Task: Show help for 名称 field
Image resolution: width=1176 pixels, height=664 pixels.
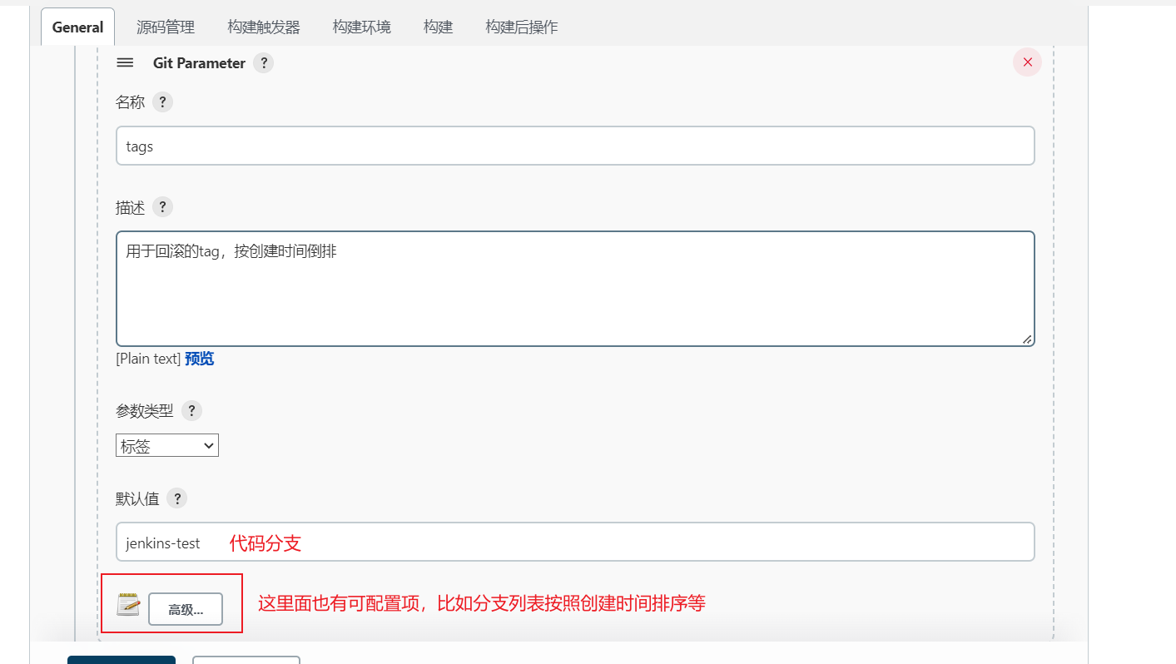Action: pos(163,102)
